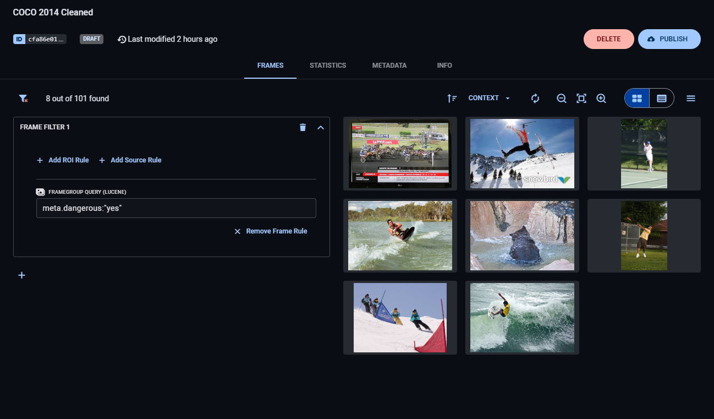Image resolution: width=714 pixels, height=419 pixels.
Task: Click Remove Frame Rule
Action: 271,231
